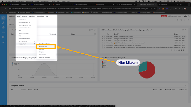The image size is (191, 107).
Task: Click the red Sandbox badge
Action: click(164, 16)
